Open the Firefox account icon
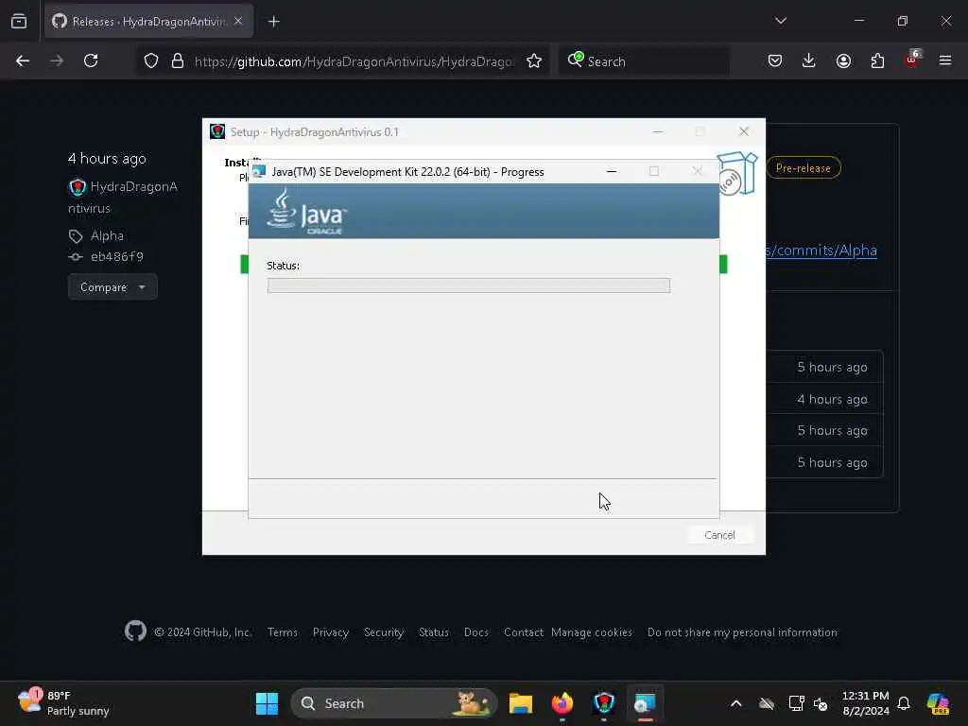Screen dimensions: 968x726 click(843, 60)
